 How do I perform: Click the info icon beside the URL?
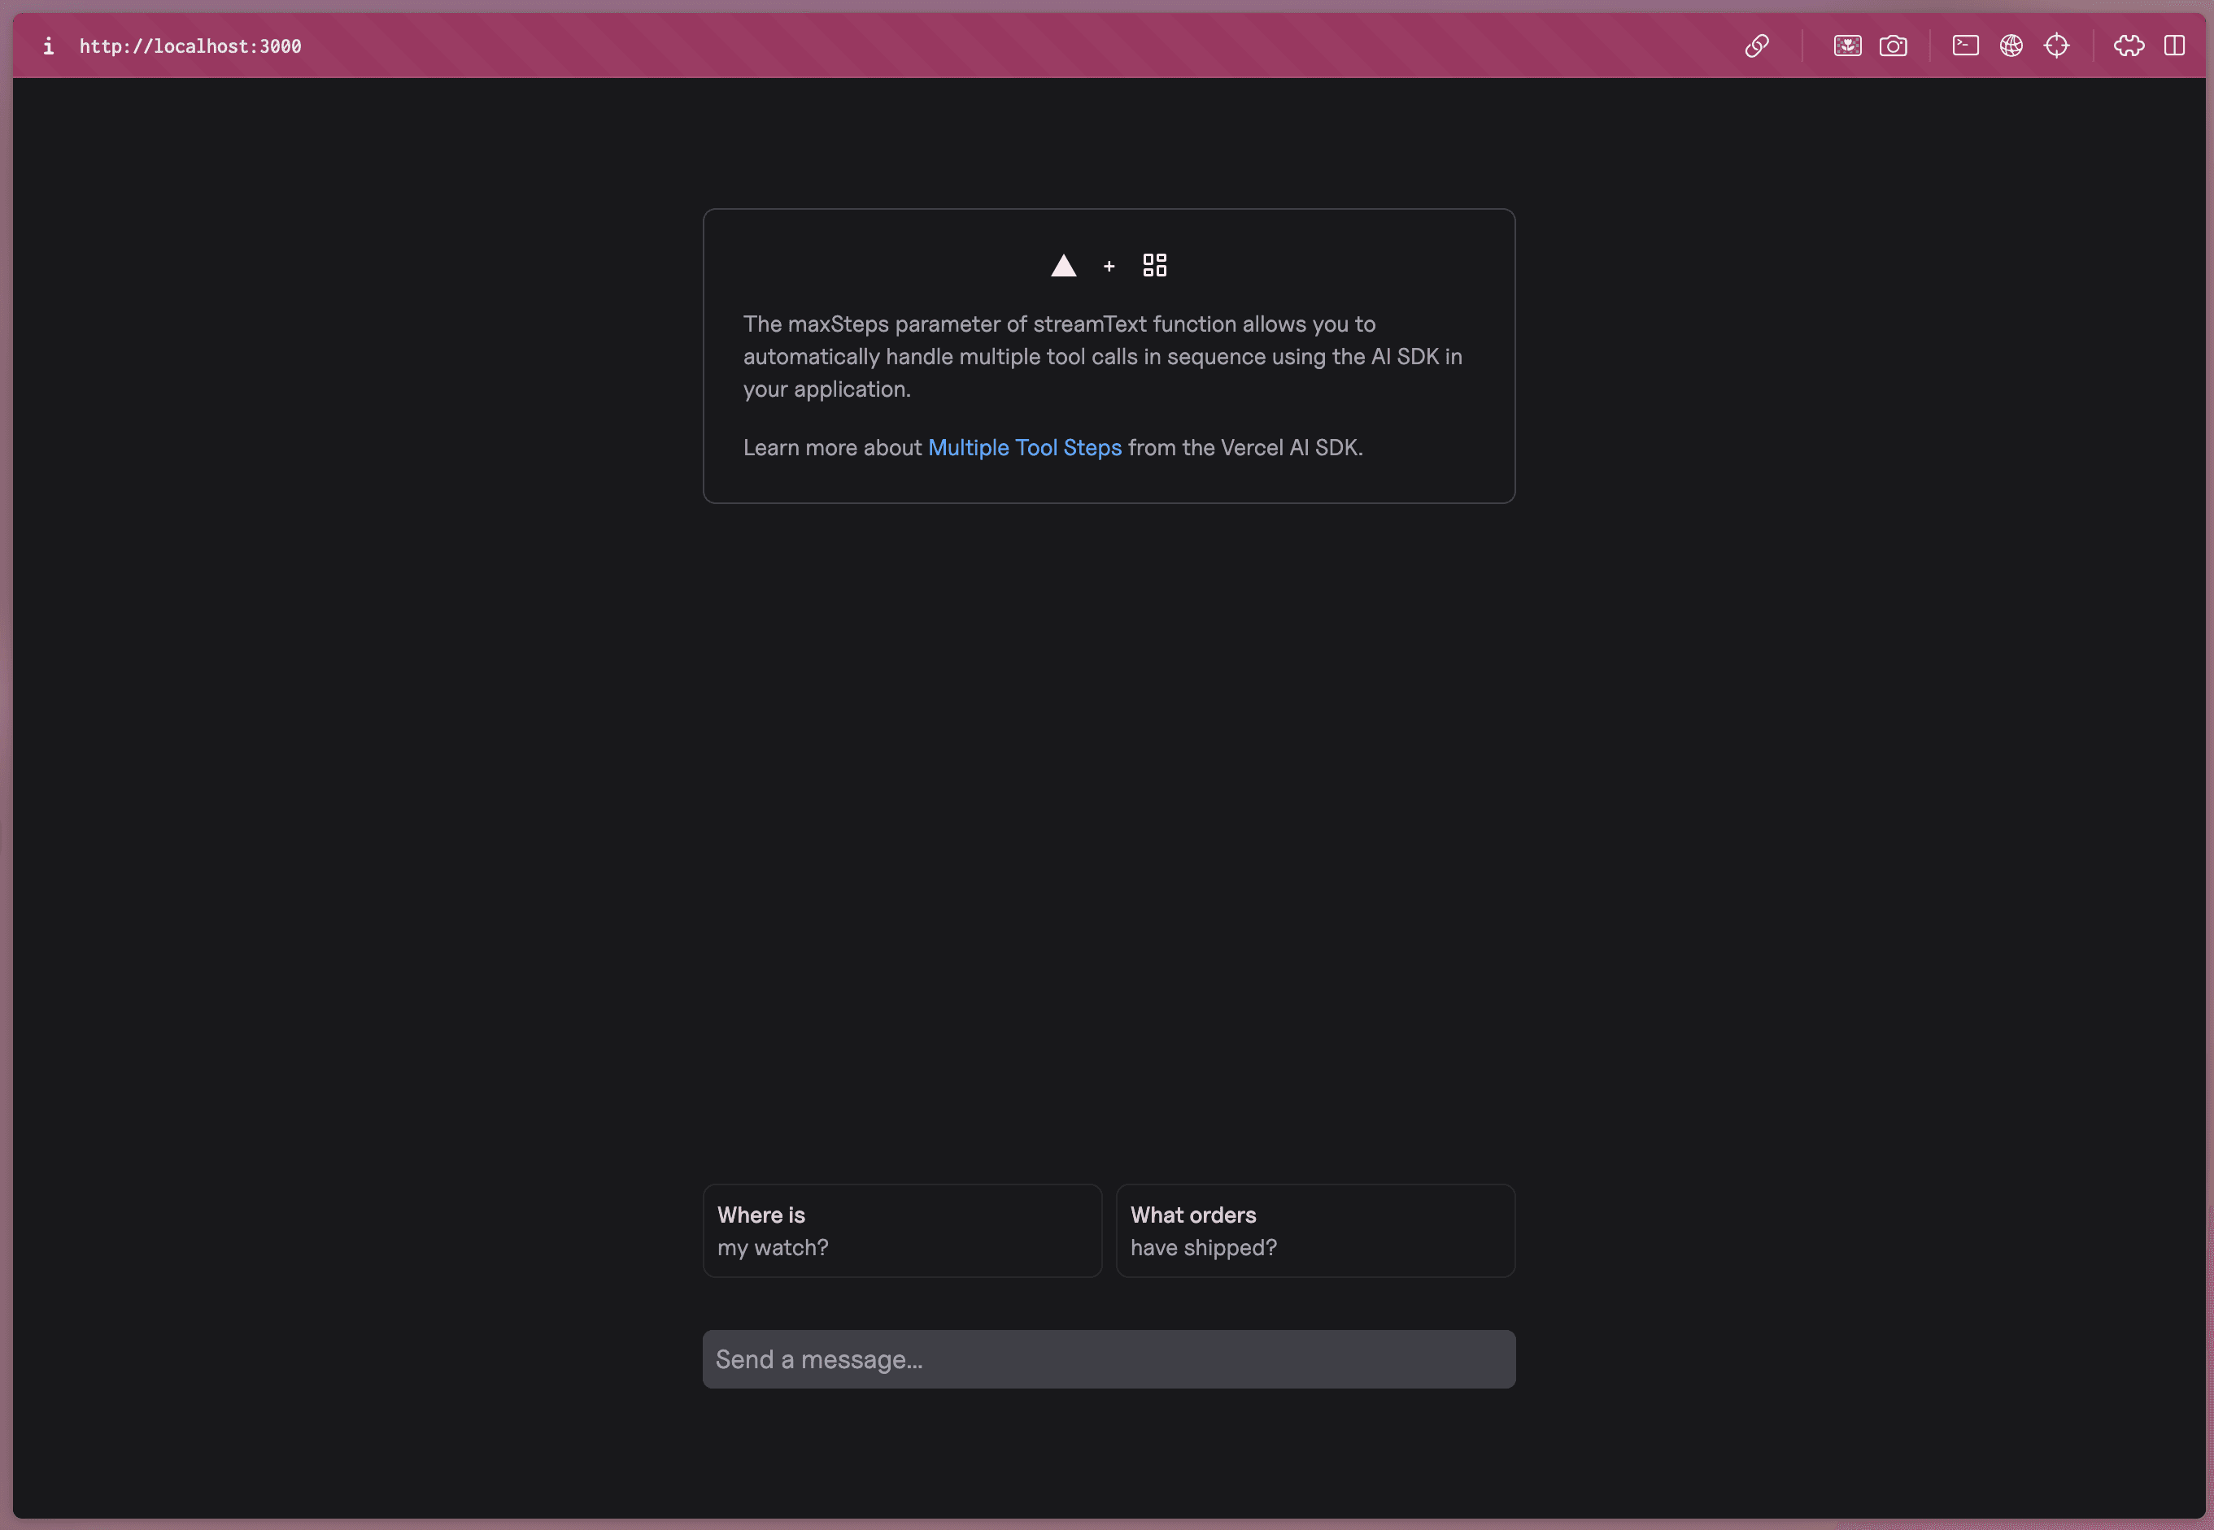click(47, 45)
